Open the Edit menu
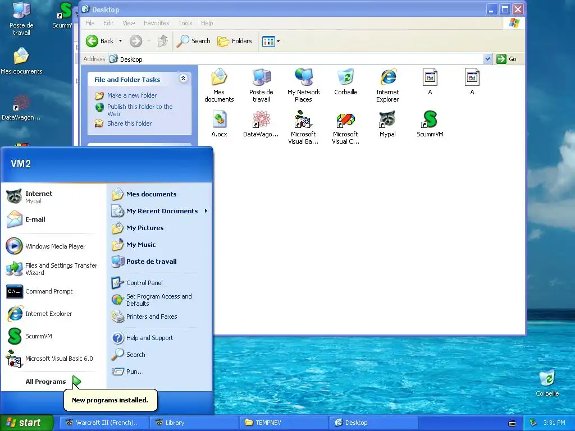The image size is (575, 431). click(x=108, y=23)
